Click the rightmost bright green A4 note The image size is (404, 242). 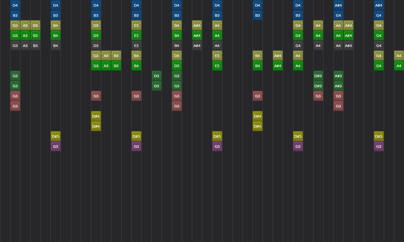tap(399, 66)
